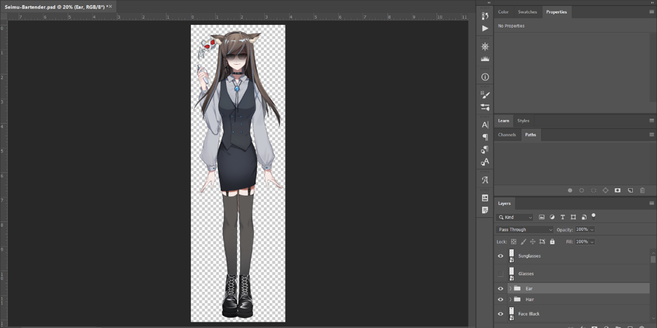Viewport: 657px width, 328px height.
Task: Hide the Sunglasses layer
Action: (x=501, y=256)
